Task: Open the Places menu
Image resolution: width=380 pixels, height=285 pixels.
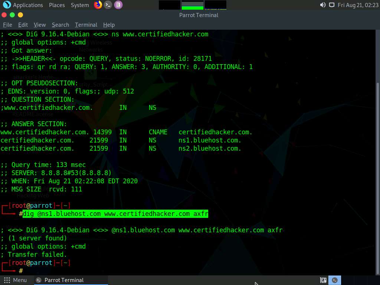Action: 57,5
